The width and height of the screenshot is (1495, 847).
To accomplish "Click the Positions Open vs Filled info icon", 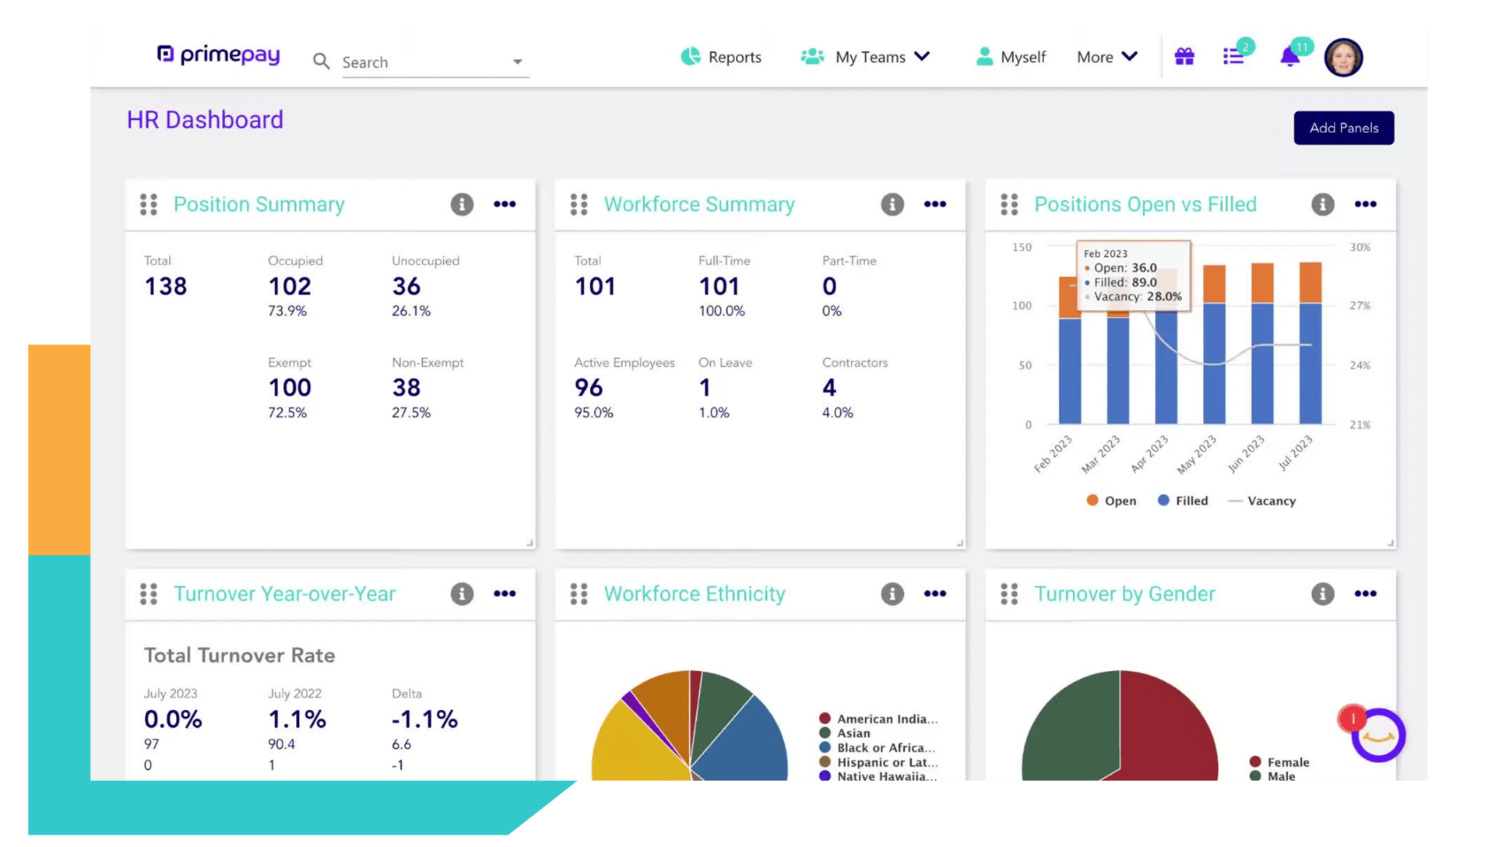I will click(1321, 203).
